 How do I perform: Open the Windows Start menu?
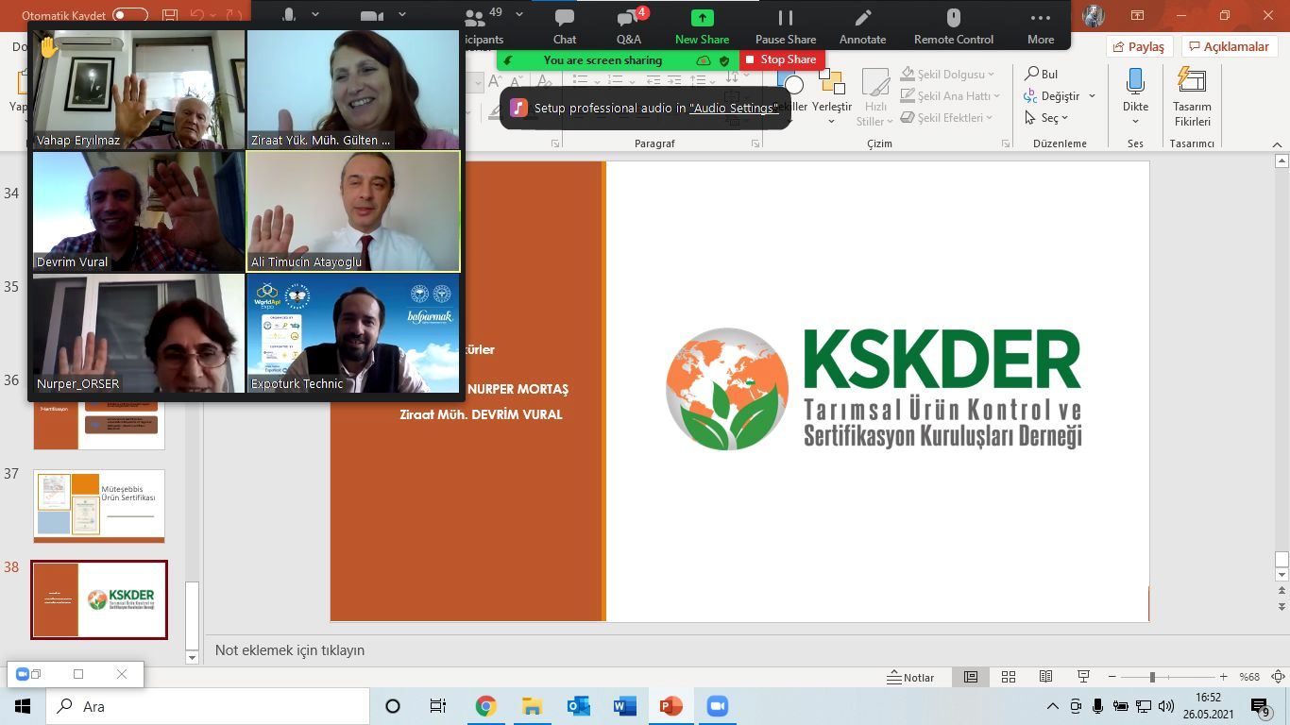(22, 706)
